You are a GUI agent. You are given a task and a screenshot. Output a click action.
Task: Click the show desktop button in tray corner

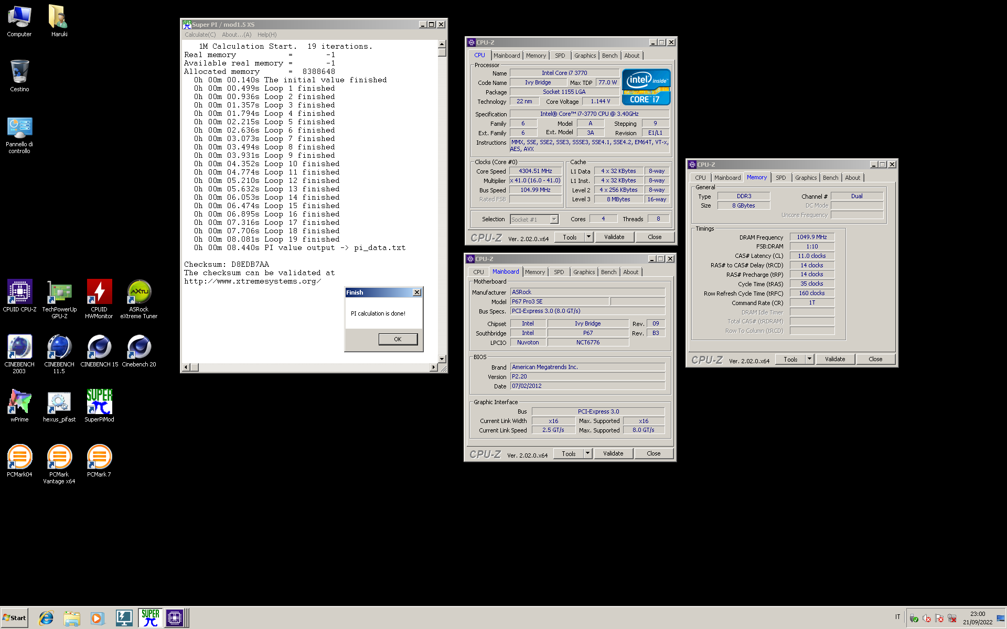pos(1001,618)
